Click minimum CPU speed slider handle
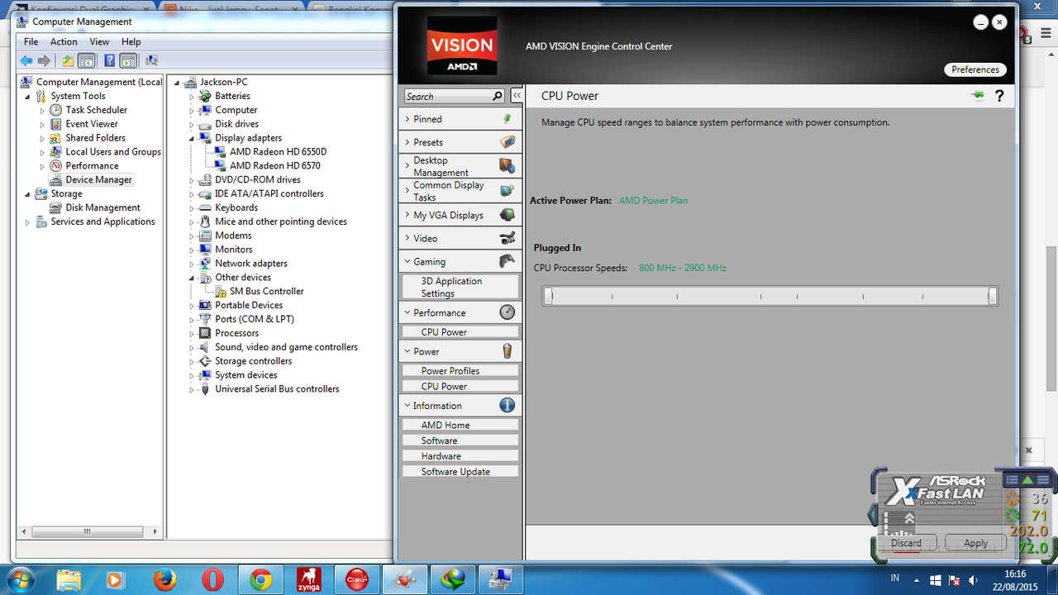 (x=548, y=296)
